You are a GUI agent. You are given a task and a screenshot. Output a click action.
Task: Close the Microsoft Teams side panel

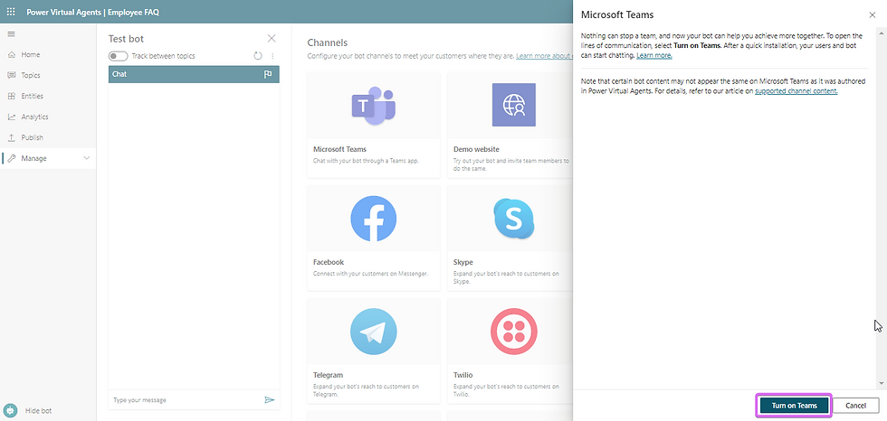tap(872, 15)
